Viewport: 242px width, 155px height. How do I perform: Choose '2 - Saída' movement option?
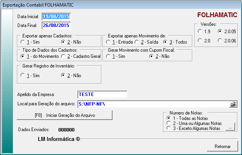[137, 42]
